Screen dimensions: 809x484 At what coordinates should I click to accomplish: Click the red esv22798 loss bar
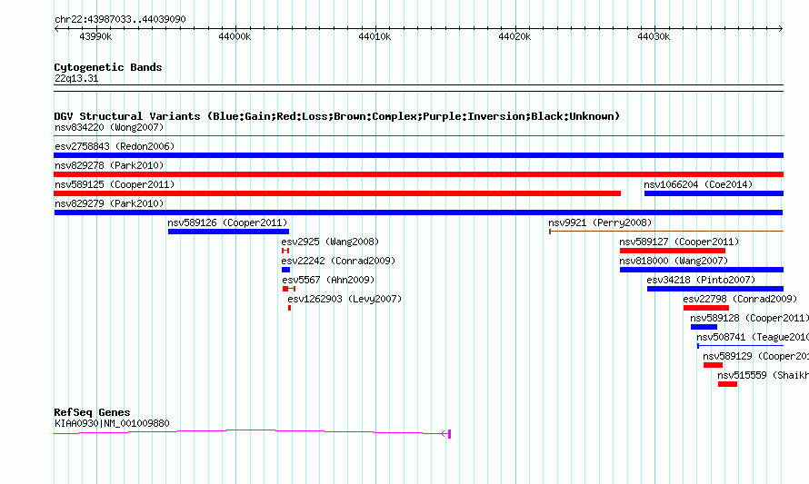[x=705, y=308]
